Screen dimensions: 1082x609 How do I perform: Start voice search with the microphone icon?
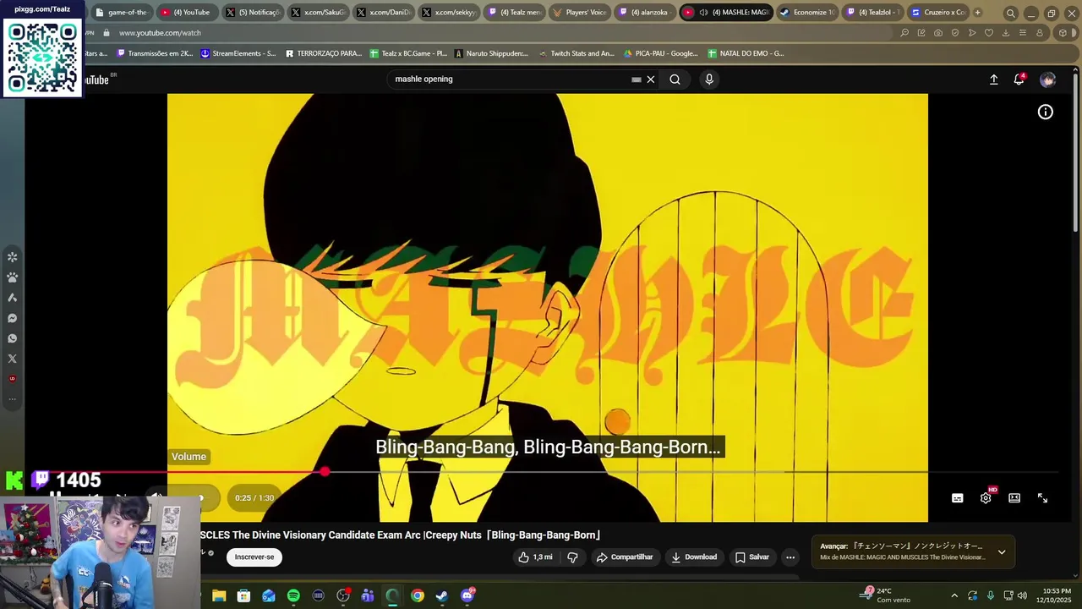pyautogui.click(x=709, y=80)
